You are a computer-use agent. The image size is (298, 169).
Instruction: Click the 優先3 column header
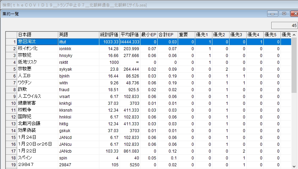pyautogui.click(x=238, y=35)
